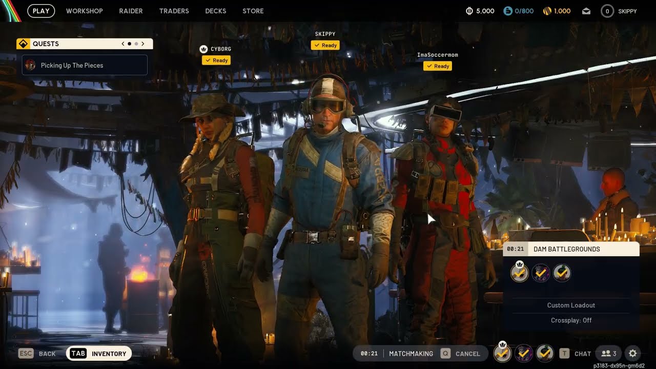Open the settings gear
The image size is (656, 369).
(633, 354)
